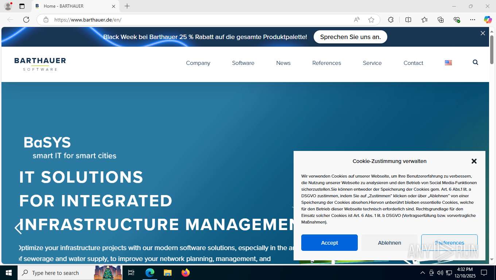Open Edge Settings and more menu
Image resolution: width=496 pixels, height=280 pixels.
click(x=473, y=20)
